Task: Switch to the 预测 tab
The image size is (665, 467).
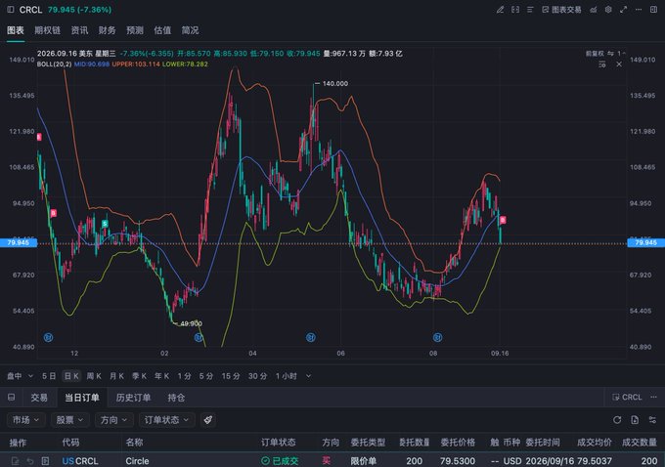Action: (x=135, y=30)
